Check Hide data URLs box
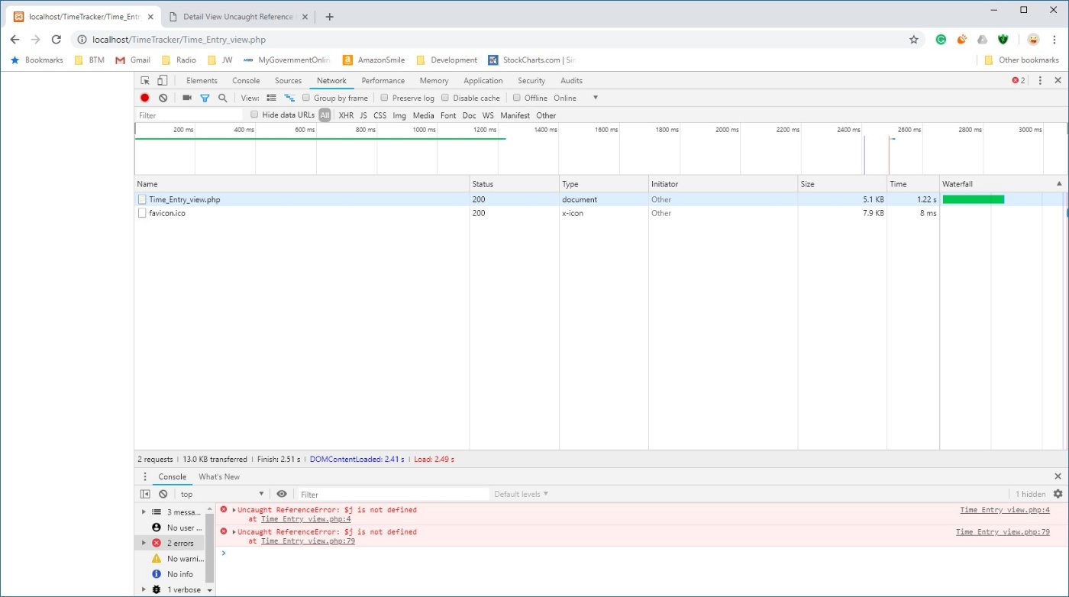This screenshot has width=1069, height=597. 255,115
